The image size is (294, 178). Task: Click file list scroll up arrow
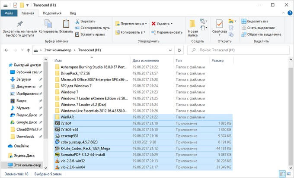[x=291, y=59]
